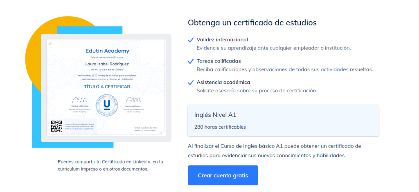Click the Validez internacional heading

coord(222,40)
